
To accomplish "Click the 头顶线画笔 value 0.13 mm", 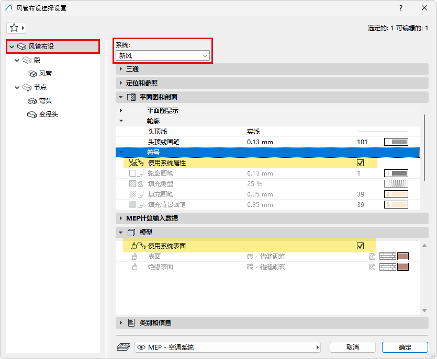I will [x=260, y=142].
